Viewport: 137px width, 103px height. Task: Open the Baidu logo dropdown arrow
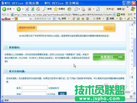pyautogui.click(x=13, y=19)
